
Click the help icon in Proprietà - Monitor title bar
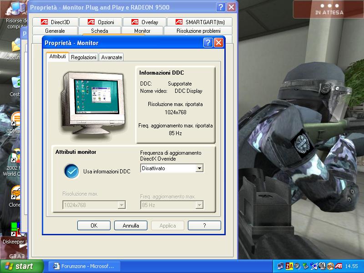[208, 43]
